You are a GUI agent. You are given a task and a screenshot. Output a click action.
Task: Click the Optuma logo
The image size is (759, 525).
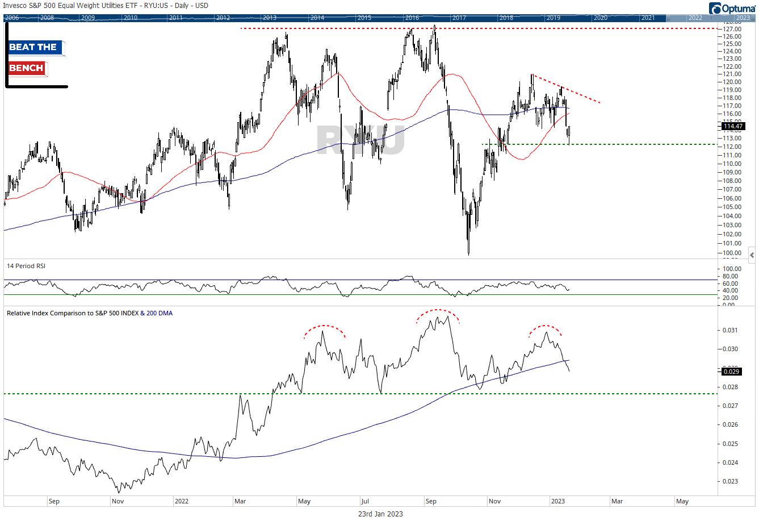(x=732, y=8)
